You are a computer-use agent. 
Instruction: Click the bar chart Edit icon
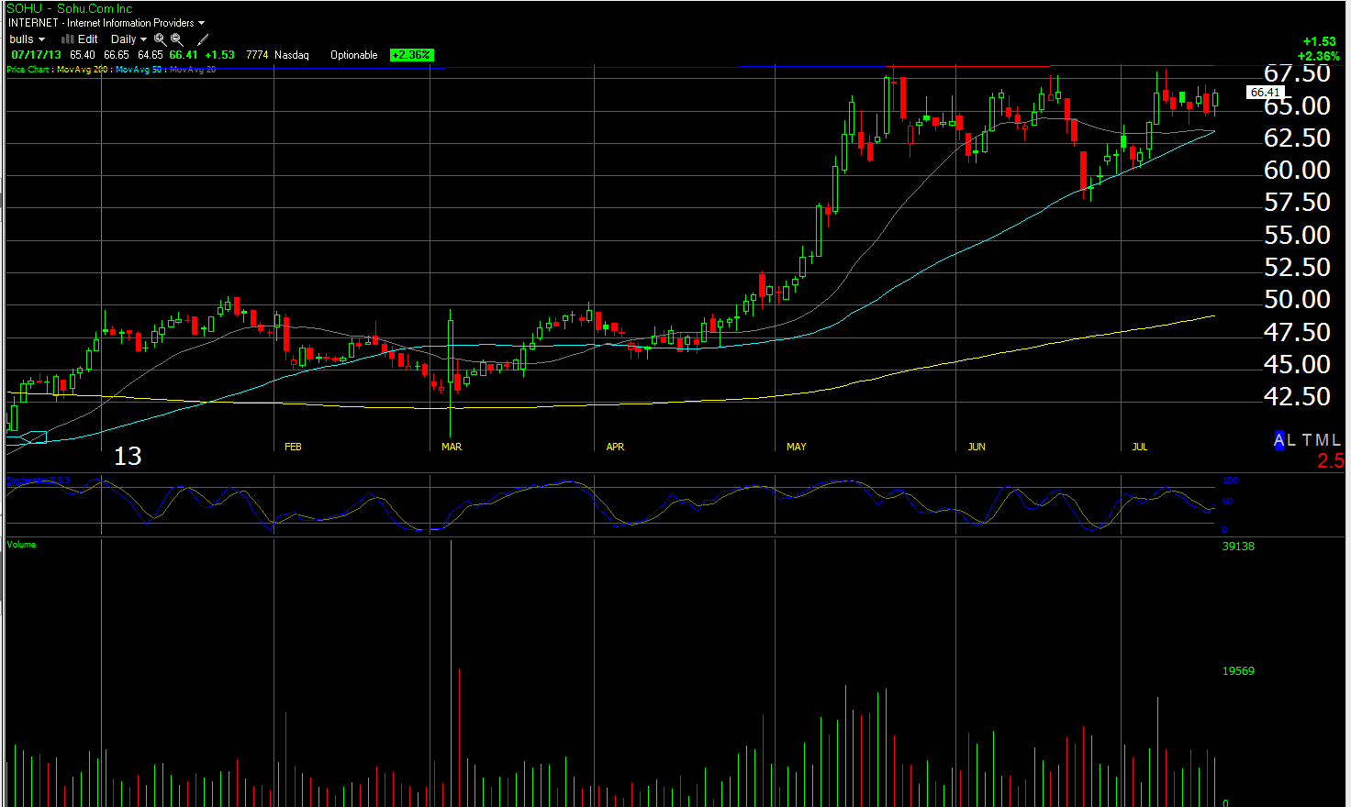pos(68,39)
